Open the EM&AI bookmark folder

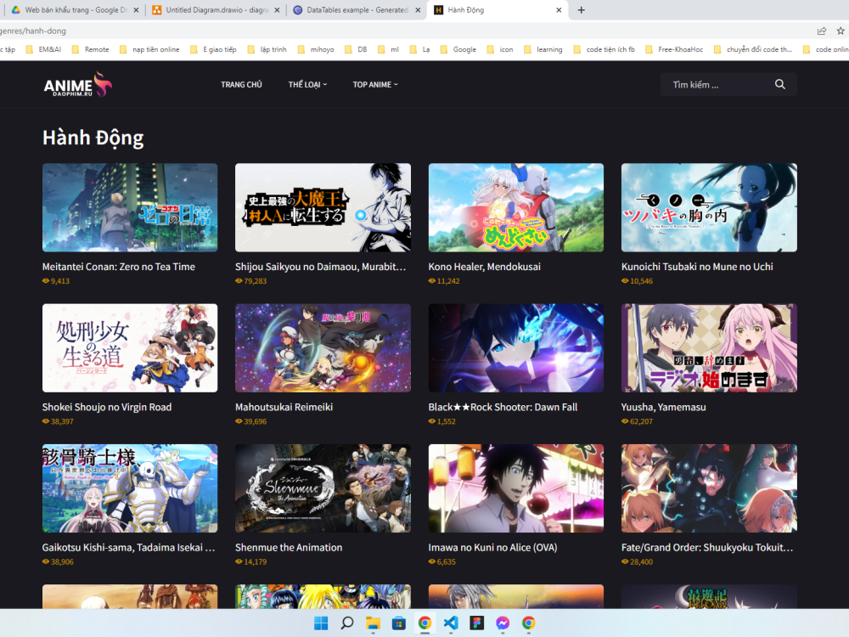[x=43, y=49]
